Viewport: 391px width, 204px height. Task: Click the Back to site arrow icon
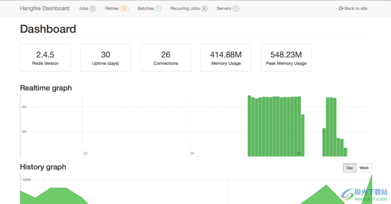point(341,8)
